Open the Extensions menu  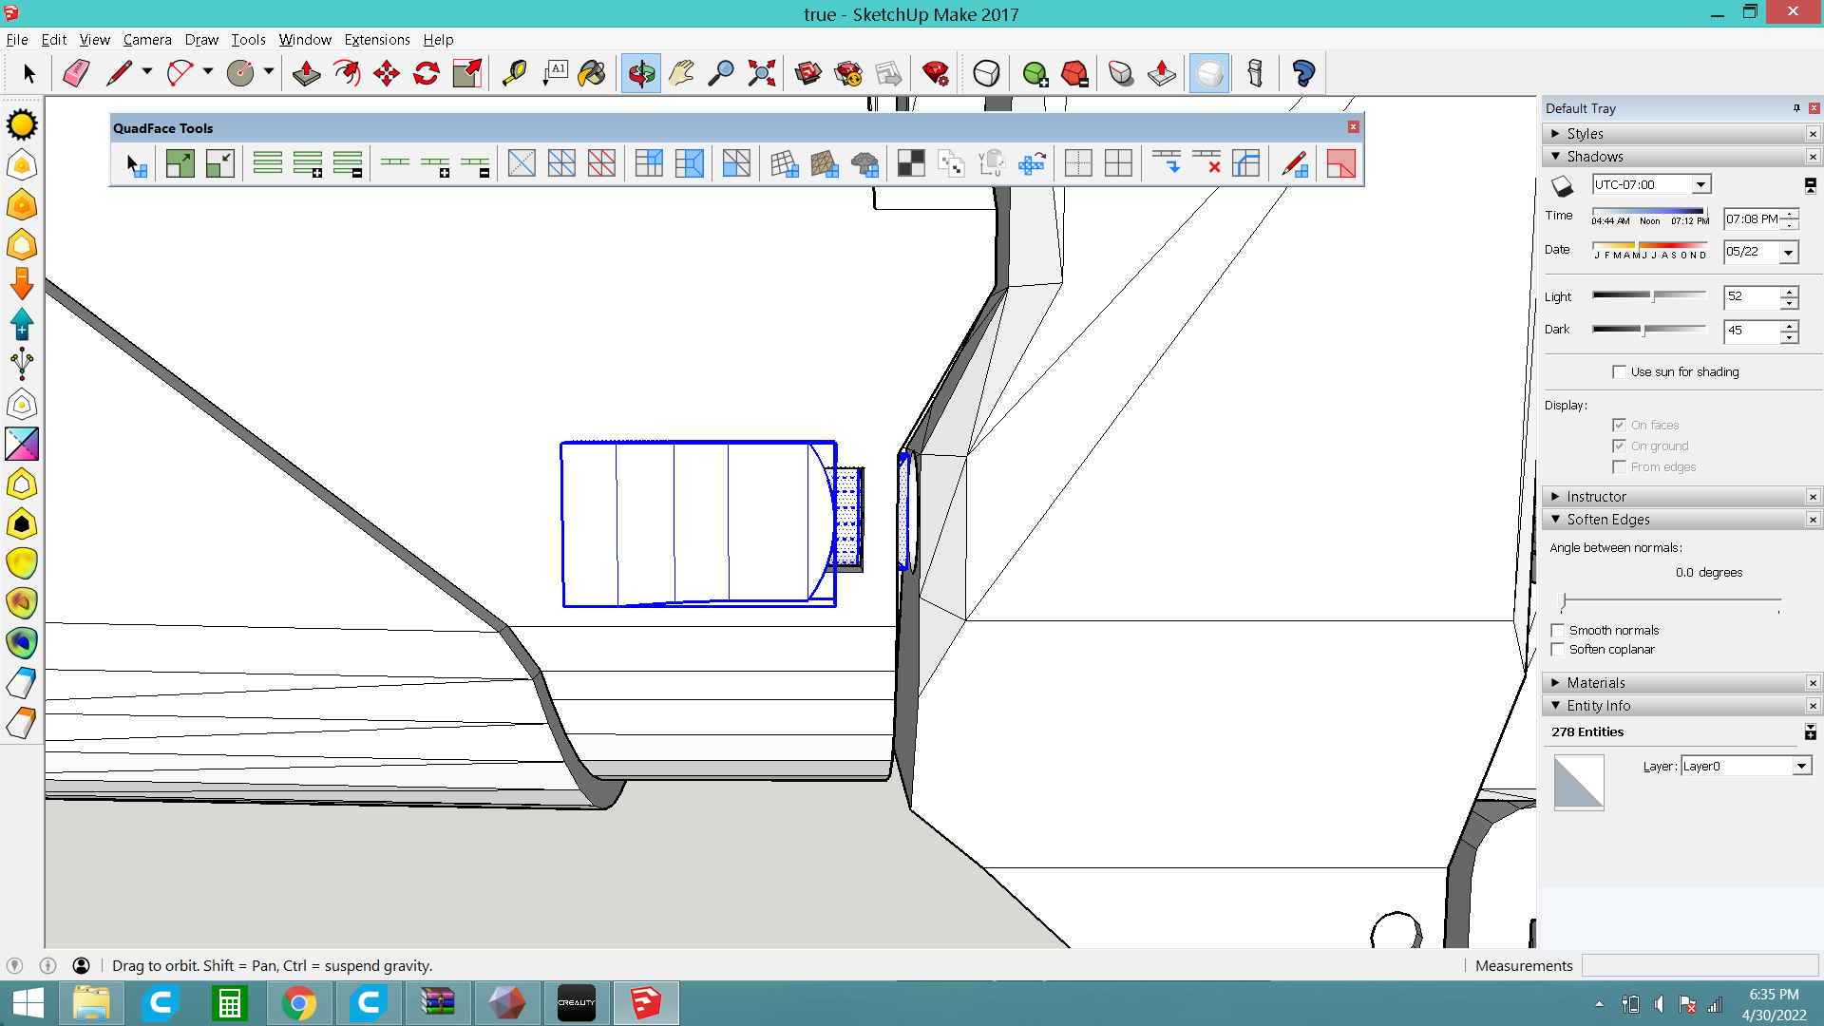coord(376,40)
